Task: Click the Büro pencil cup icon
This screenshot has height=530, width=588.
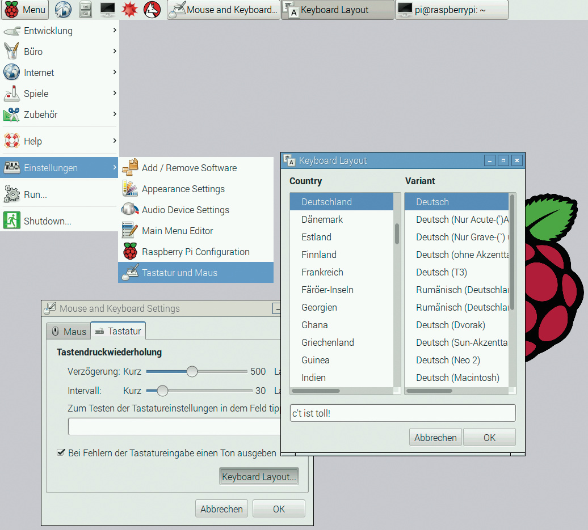Action: (x=11, y=52)
